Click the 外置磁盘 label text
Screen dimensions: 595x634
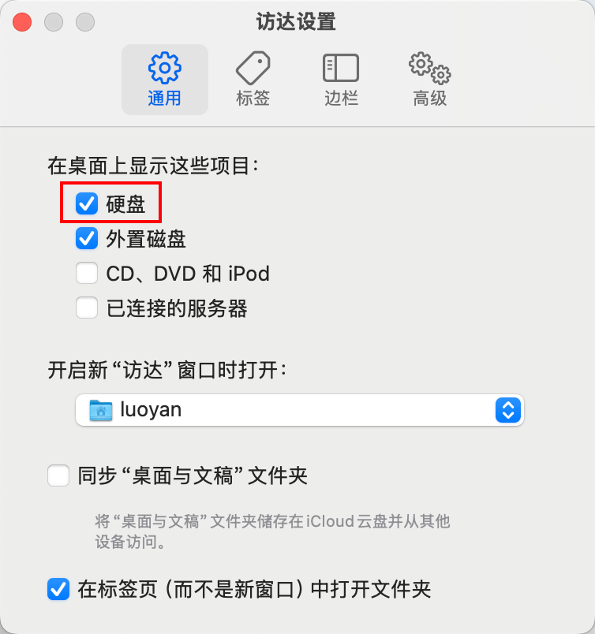pyautogui.click(x=146, y=239)
